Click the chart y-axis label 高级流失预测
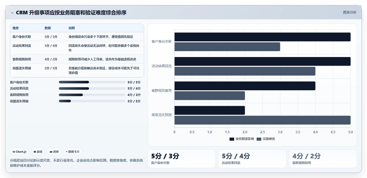 coord(162,115)
